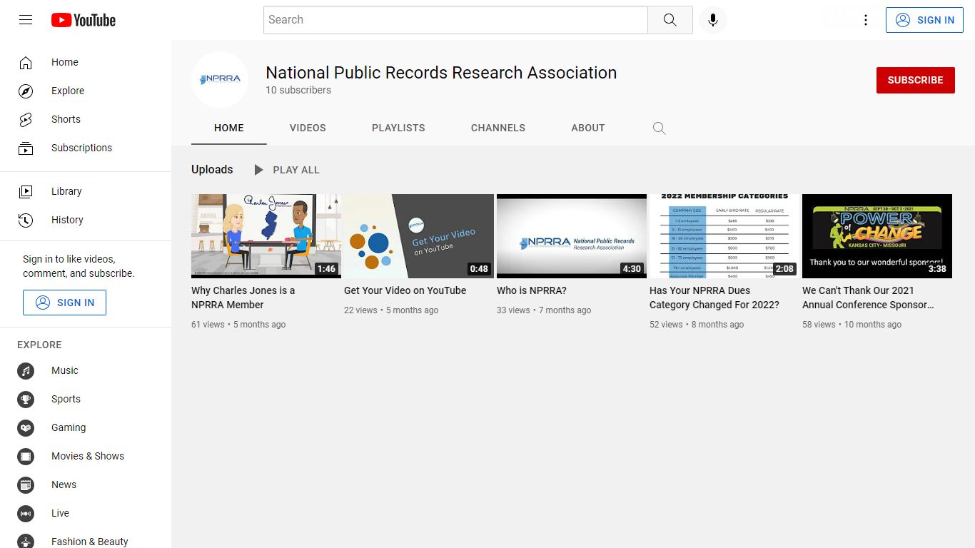Click the Subscriptions sidebar icon
The image size is (975, 548).
click(26, 148)
